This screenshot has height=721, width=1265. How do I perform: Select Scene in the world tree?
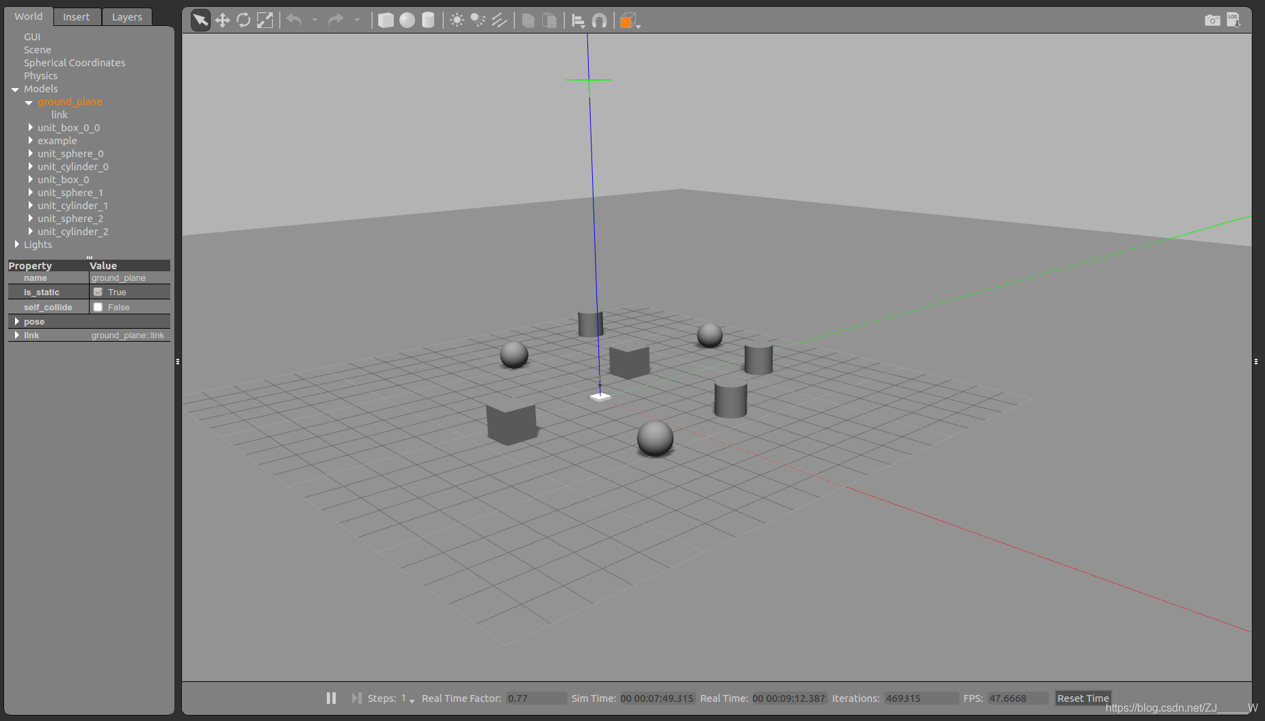click(38, 50)
